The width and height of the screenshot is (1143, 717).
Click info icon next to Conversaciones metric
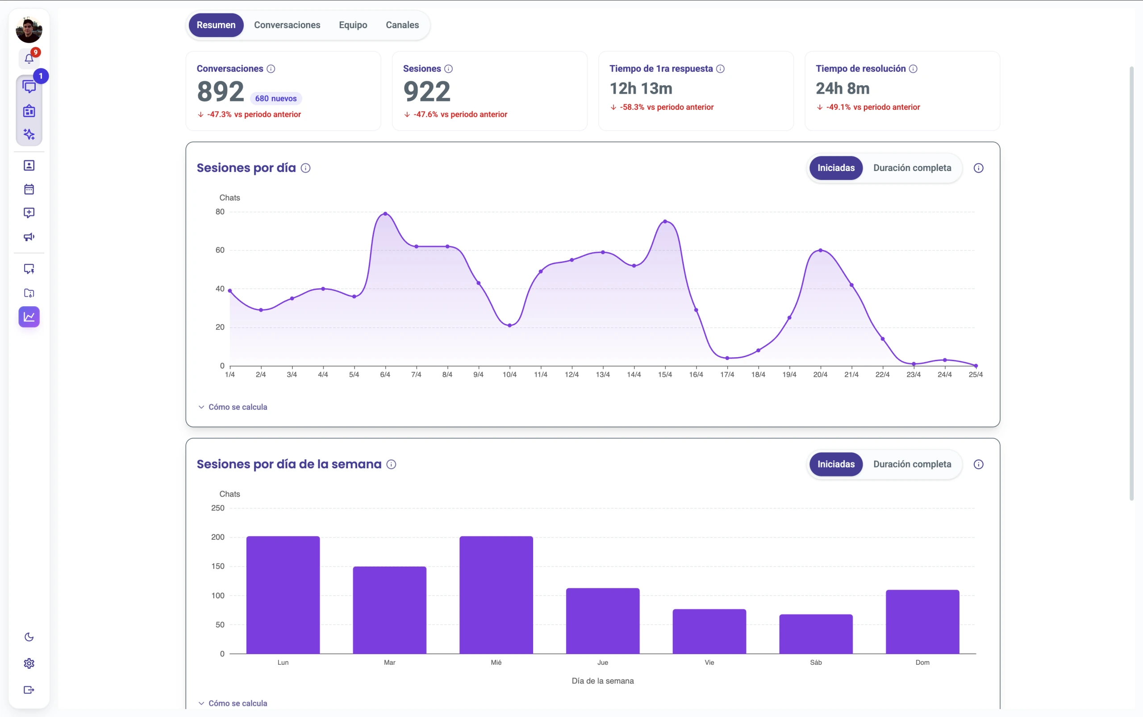click(x=271, y=69)
